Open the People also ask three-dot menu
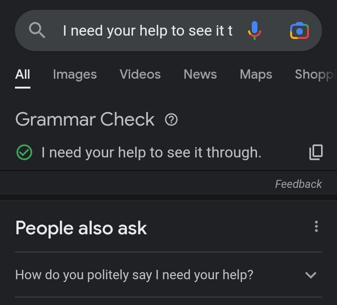 pyautogui.click(x=316, y=226)
